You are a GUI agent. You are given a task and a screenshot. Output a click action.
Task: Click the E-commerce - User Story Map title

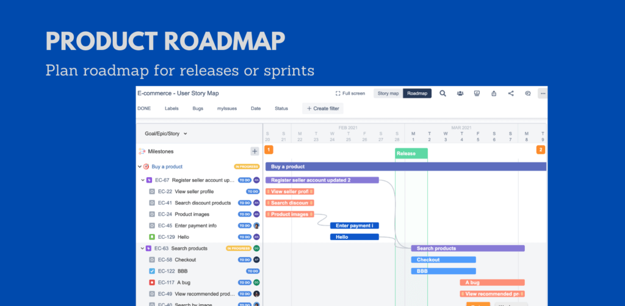(x=178, y=93)
